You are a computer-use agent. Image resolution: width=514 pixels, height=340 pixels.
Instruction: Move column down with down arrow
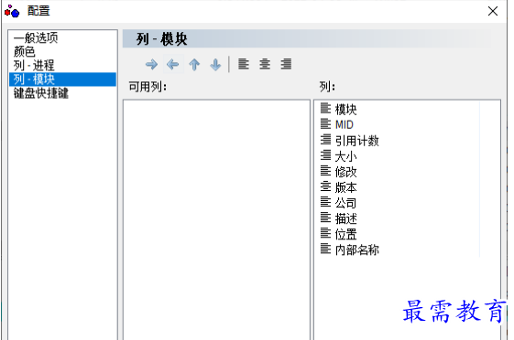[215, 64]
